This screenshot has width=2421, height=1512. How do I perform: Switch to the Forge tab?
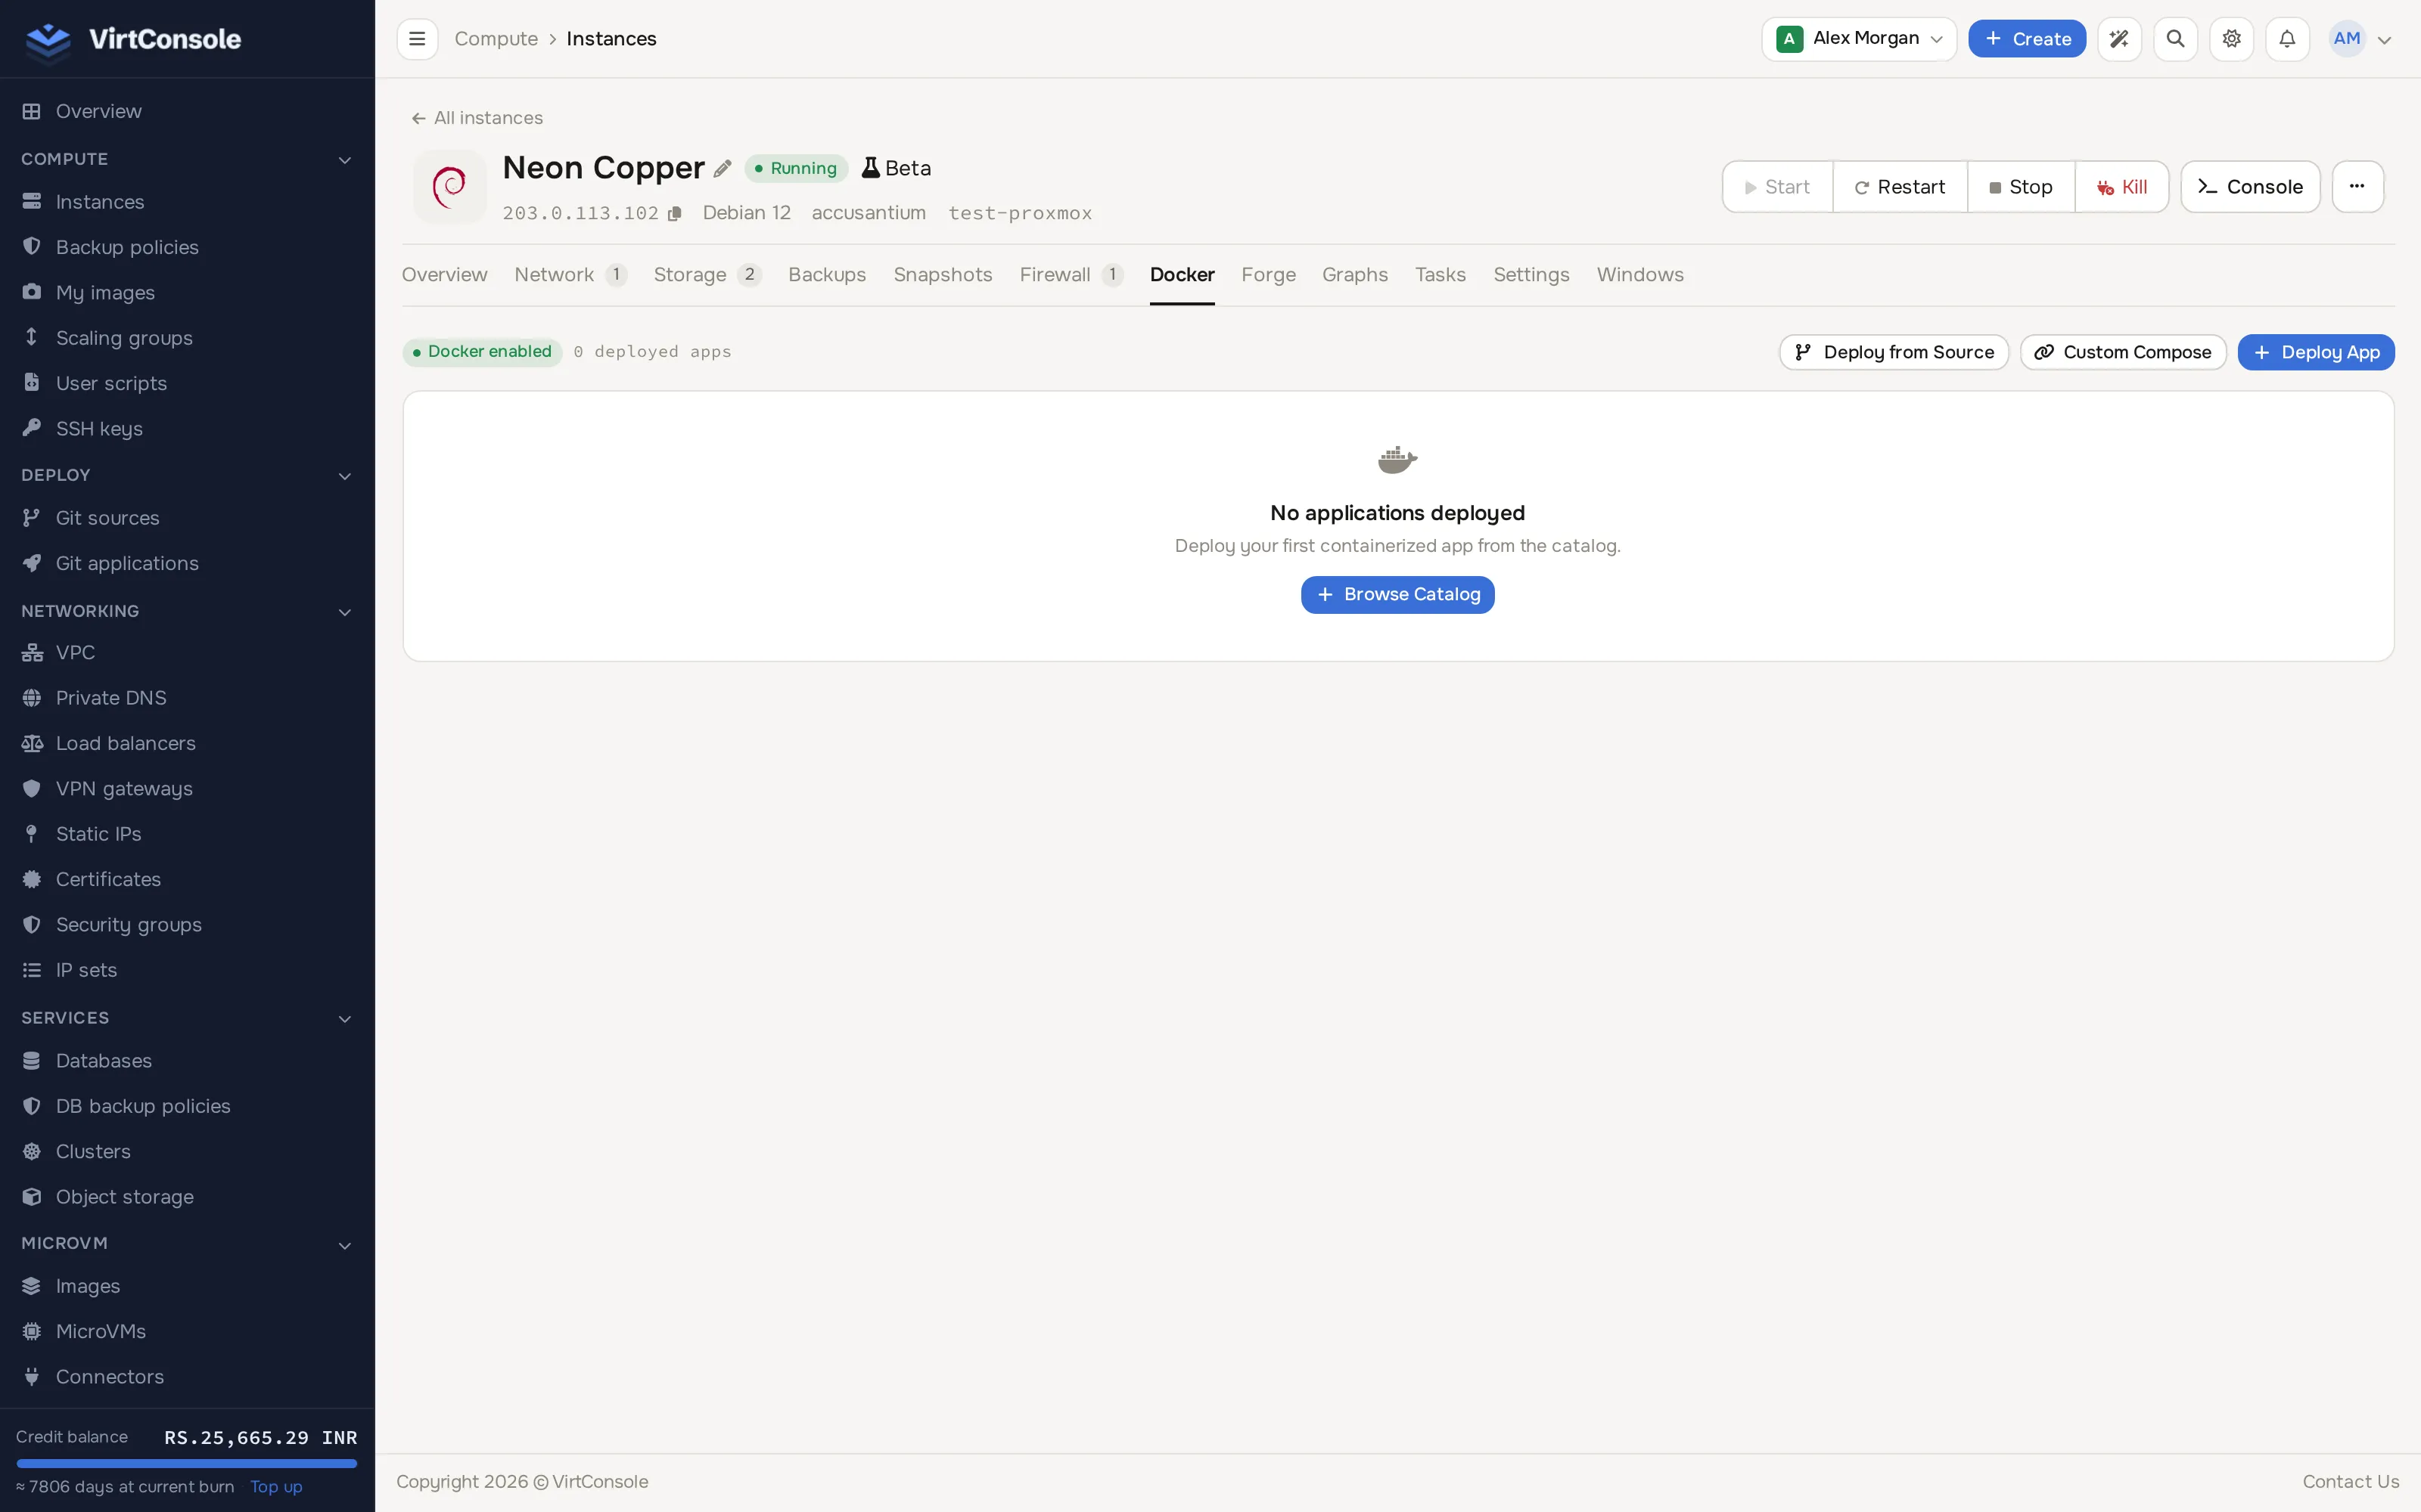tap(1267, 274)
